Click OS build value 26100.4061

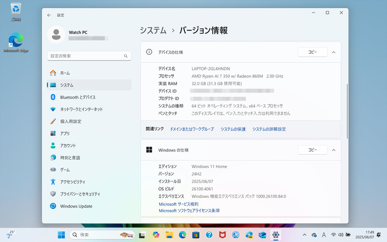click(x=202, y=189)
